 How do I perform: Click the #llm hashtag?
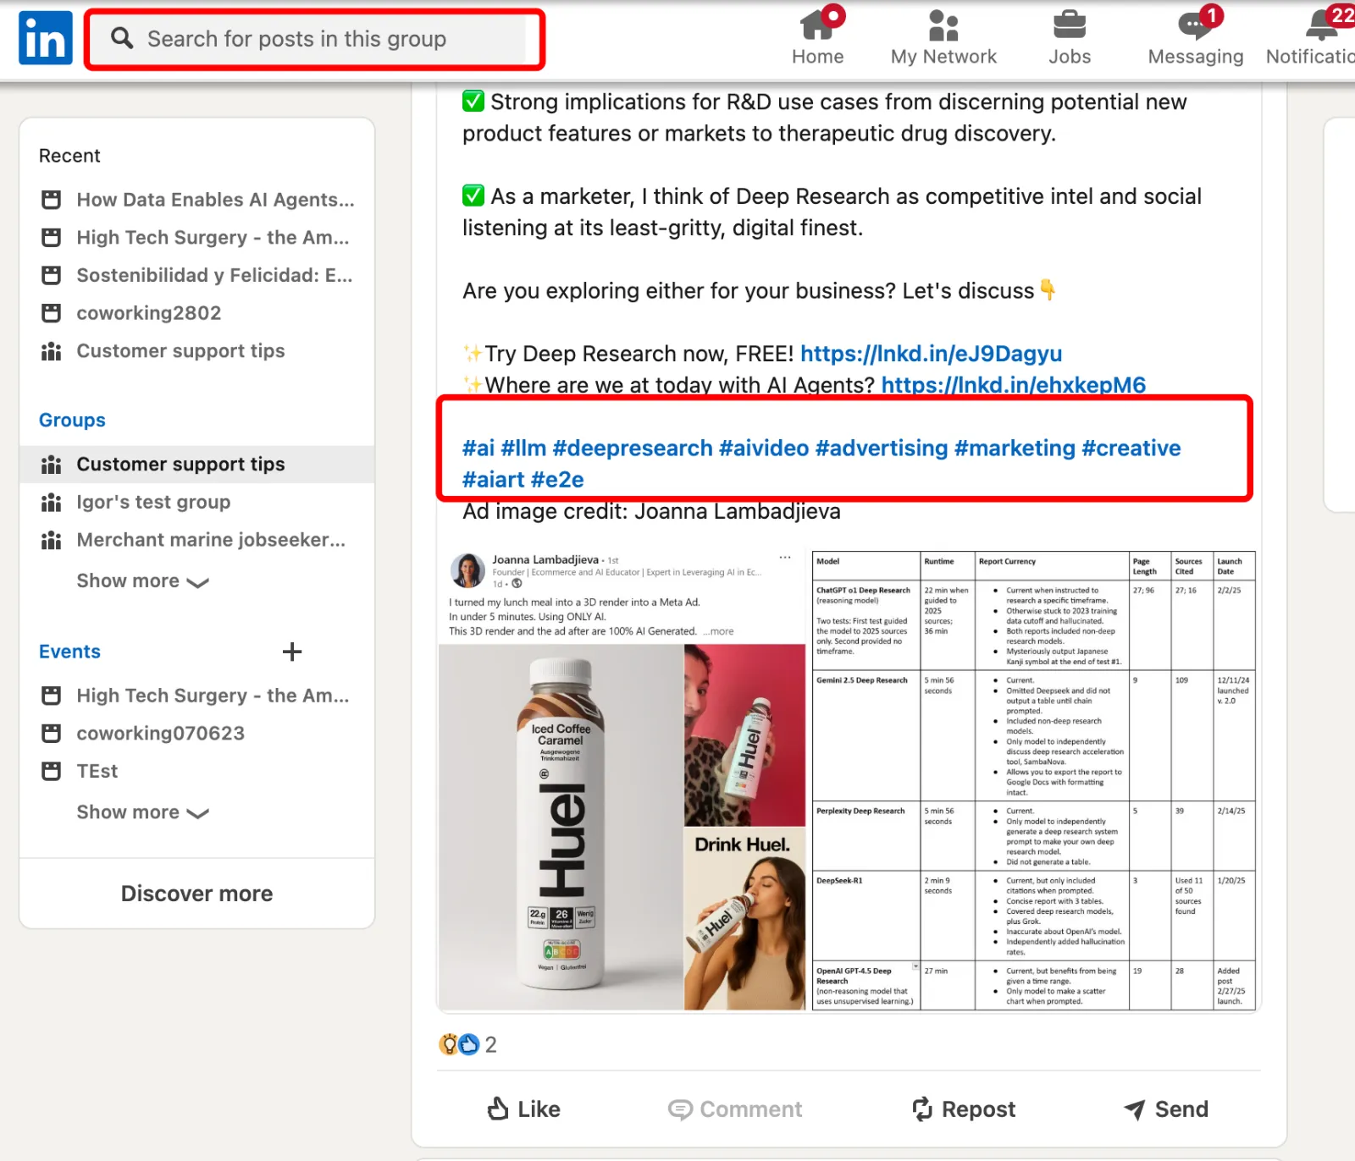[x=523, y=448]
